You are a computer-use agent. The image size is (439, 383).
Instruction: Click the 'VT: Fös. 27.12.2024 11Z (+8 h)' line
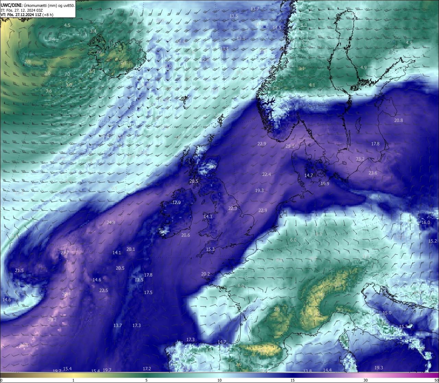[27, 15]
